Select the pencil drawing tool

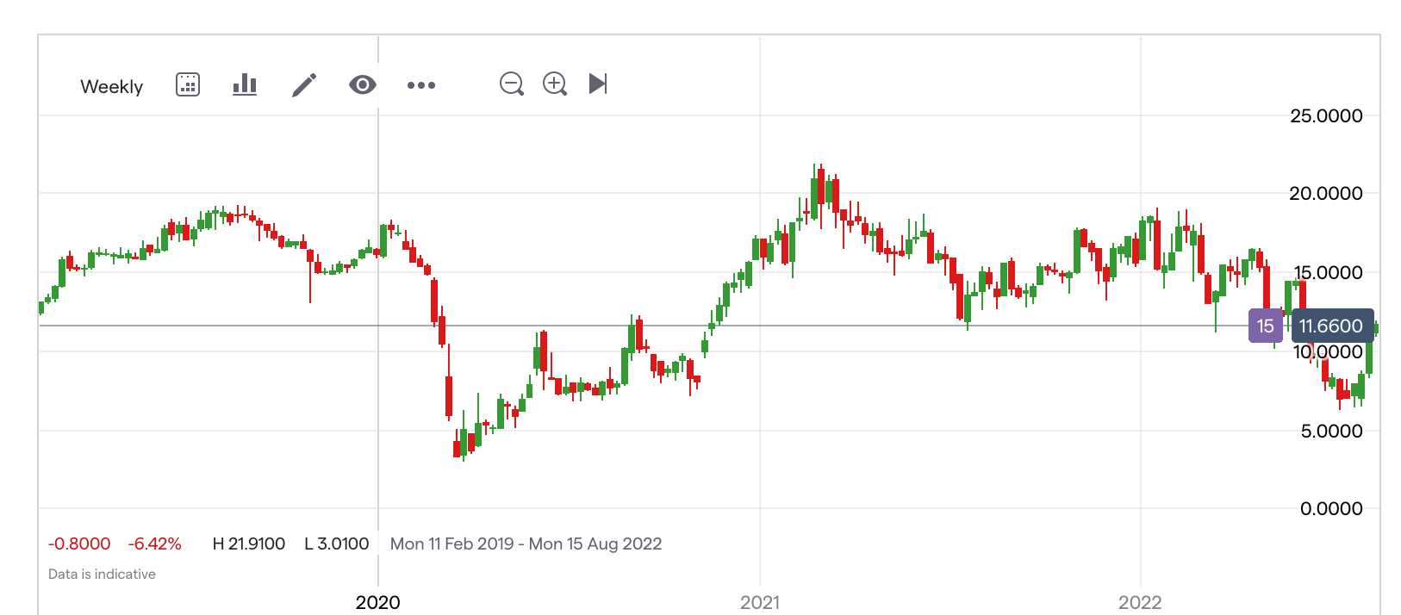[x=304, y=84]
